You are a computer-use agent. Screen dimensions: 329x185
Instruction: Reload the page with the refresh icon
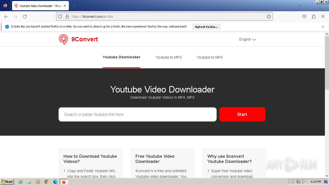tap(25, 16)
